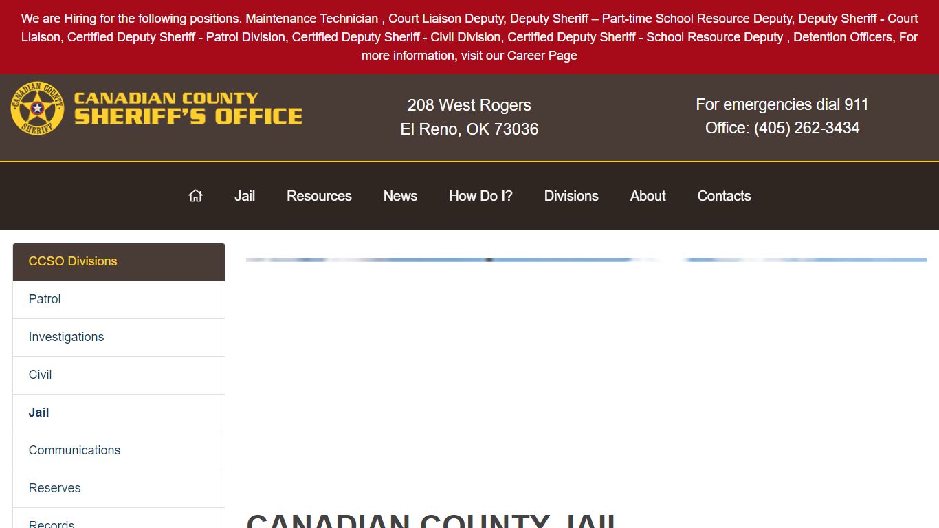Open the News navigation menu

(400, 196)
